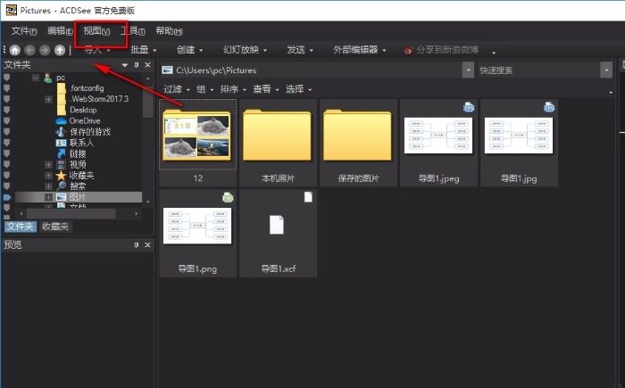Open the 组 dropdown
The height and width of the screenshot is (388, 625).
click(205, 89)
